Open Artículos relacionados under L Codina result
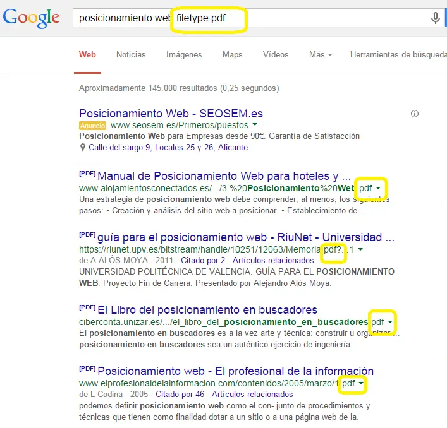This screenshot has height=428, width=447. pos(252,394)
